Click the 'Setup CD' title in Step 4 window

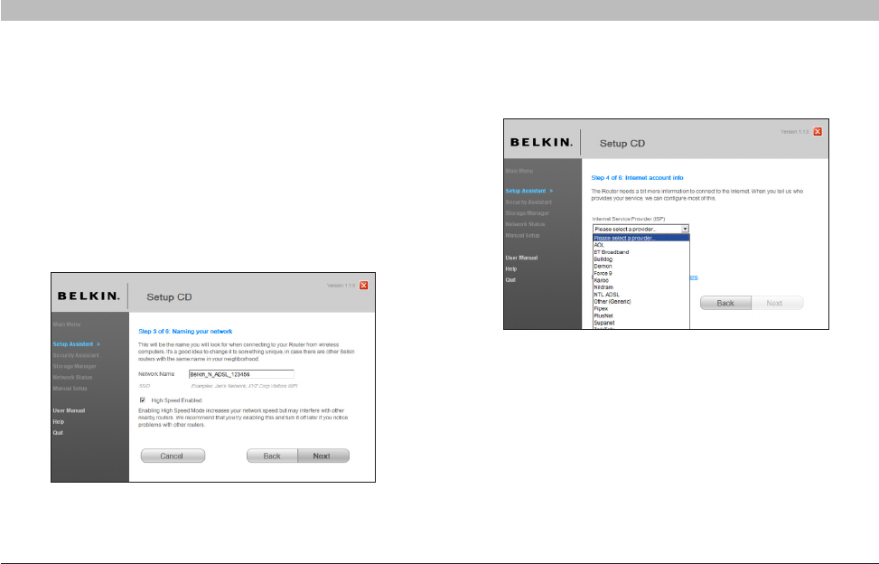point(622,144)
